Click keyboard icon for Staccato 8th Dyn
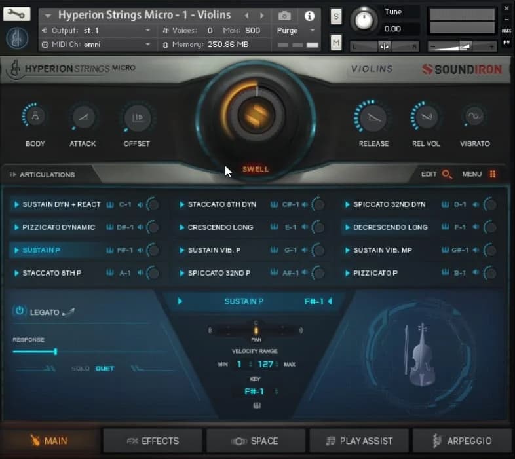Viewport: 515px width, 459px height. click(x=274, y=204)
